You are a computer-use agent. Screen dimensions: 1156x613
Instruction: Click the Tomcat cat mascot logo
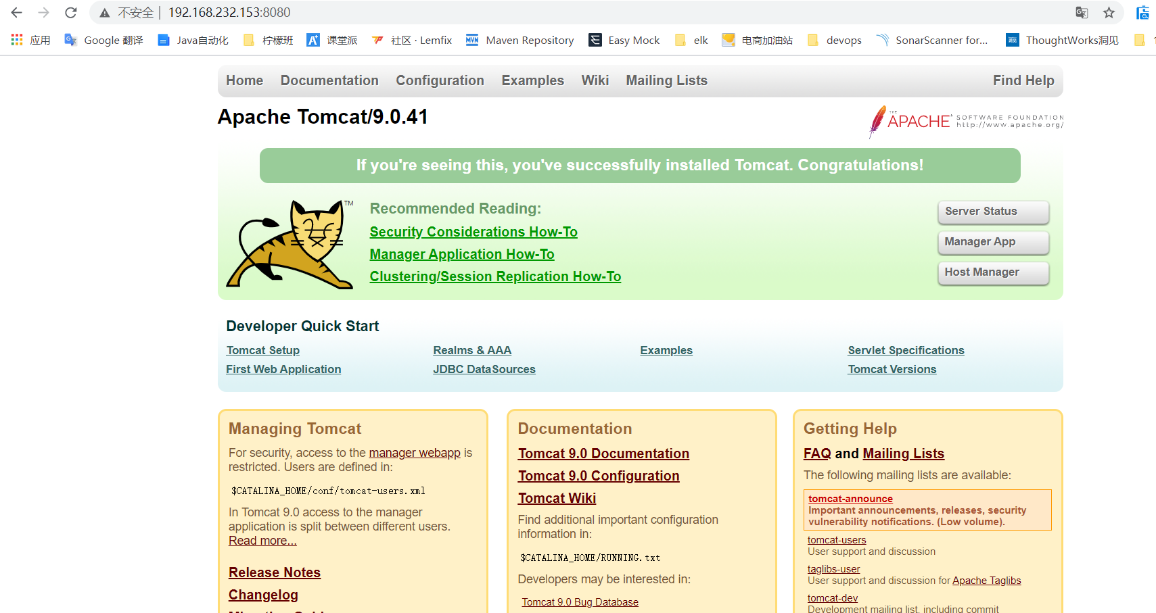point(290,244)
